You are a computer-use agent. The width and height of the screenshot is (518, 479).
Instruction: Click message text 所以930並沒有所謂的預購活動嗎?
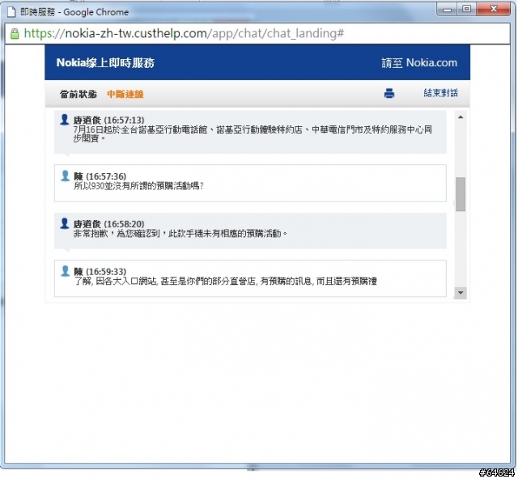click(138, 186)
